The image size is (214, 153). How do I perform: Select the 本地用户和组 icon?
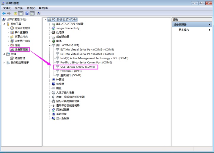[12, 41]
